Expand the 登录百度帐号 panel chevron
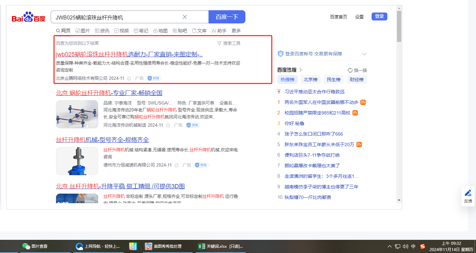The height and width of the screenshot is (253, 476). 364,54
